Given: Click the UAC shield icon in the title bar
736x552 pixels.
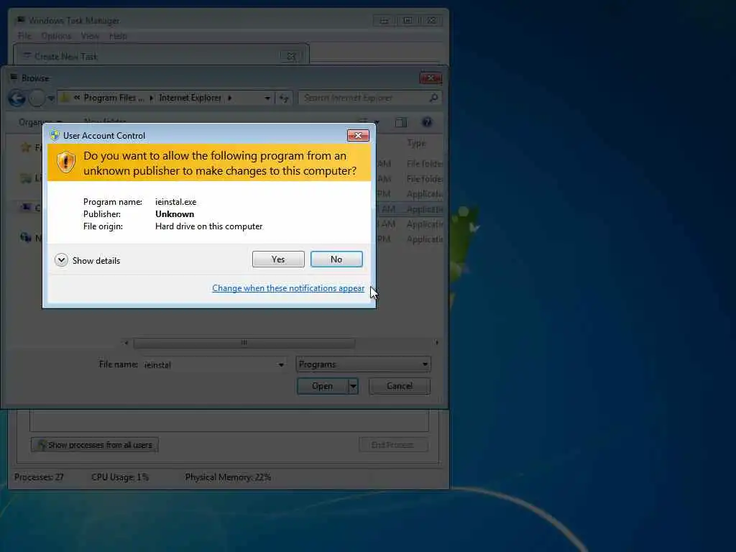Looking at the screenshot, I should [x=55, y=136].
